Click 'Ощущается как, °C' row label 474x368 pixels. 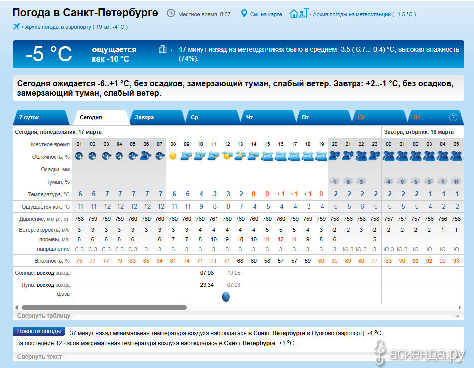coord(46,207)
